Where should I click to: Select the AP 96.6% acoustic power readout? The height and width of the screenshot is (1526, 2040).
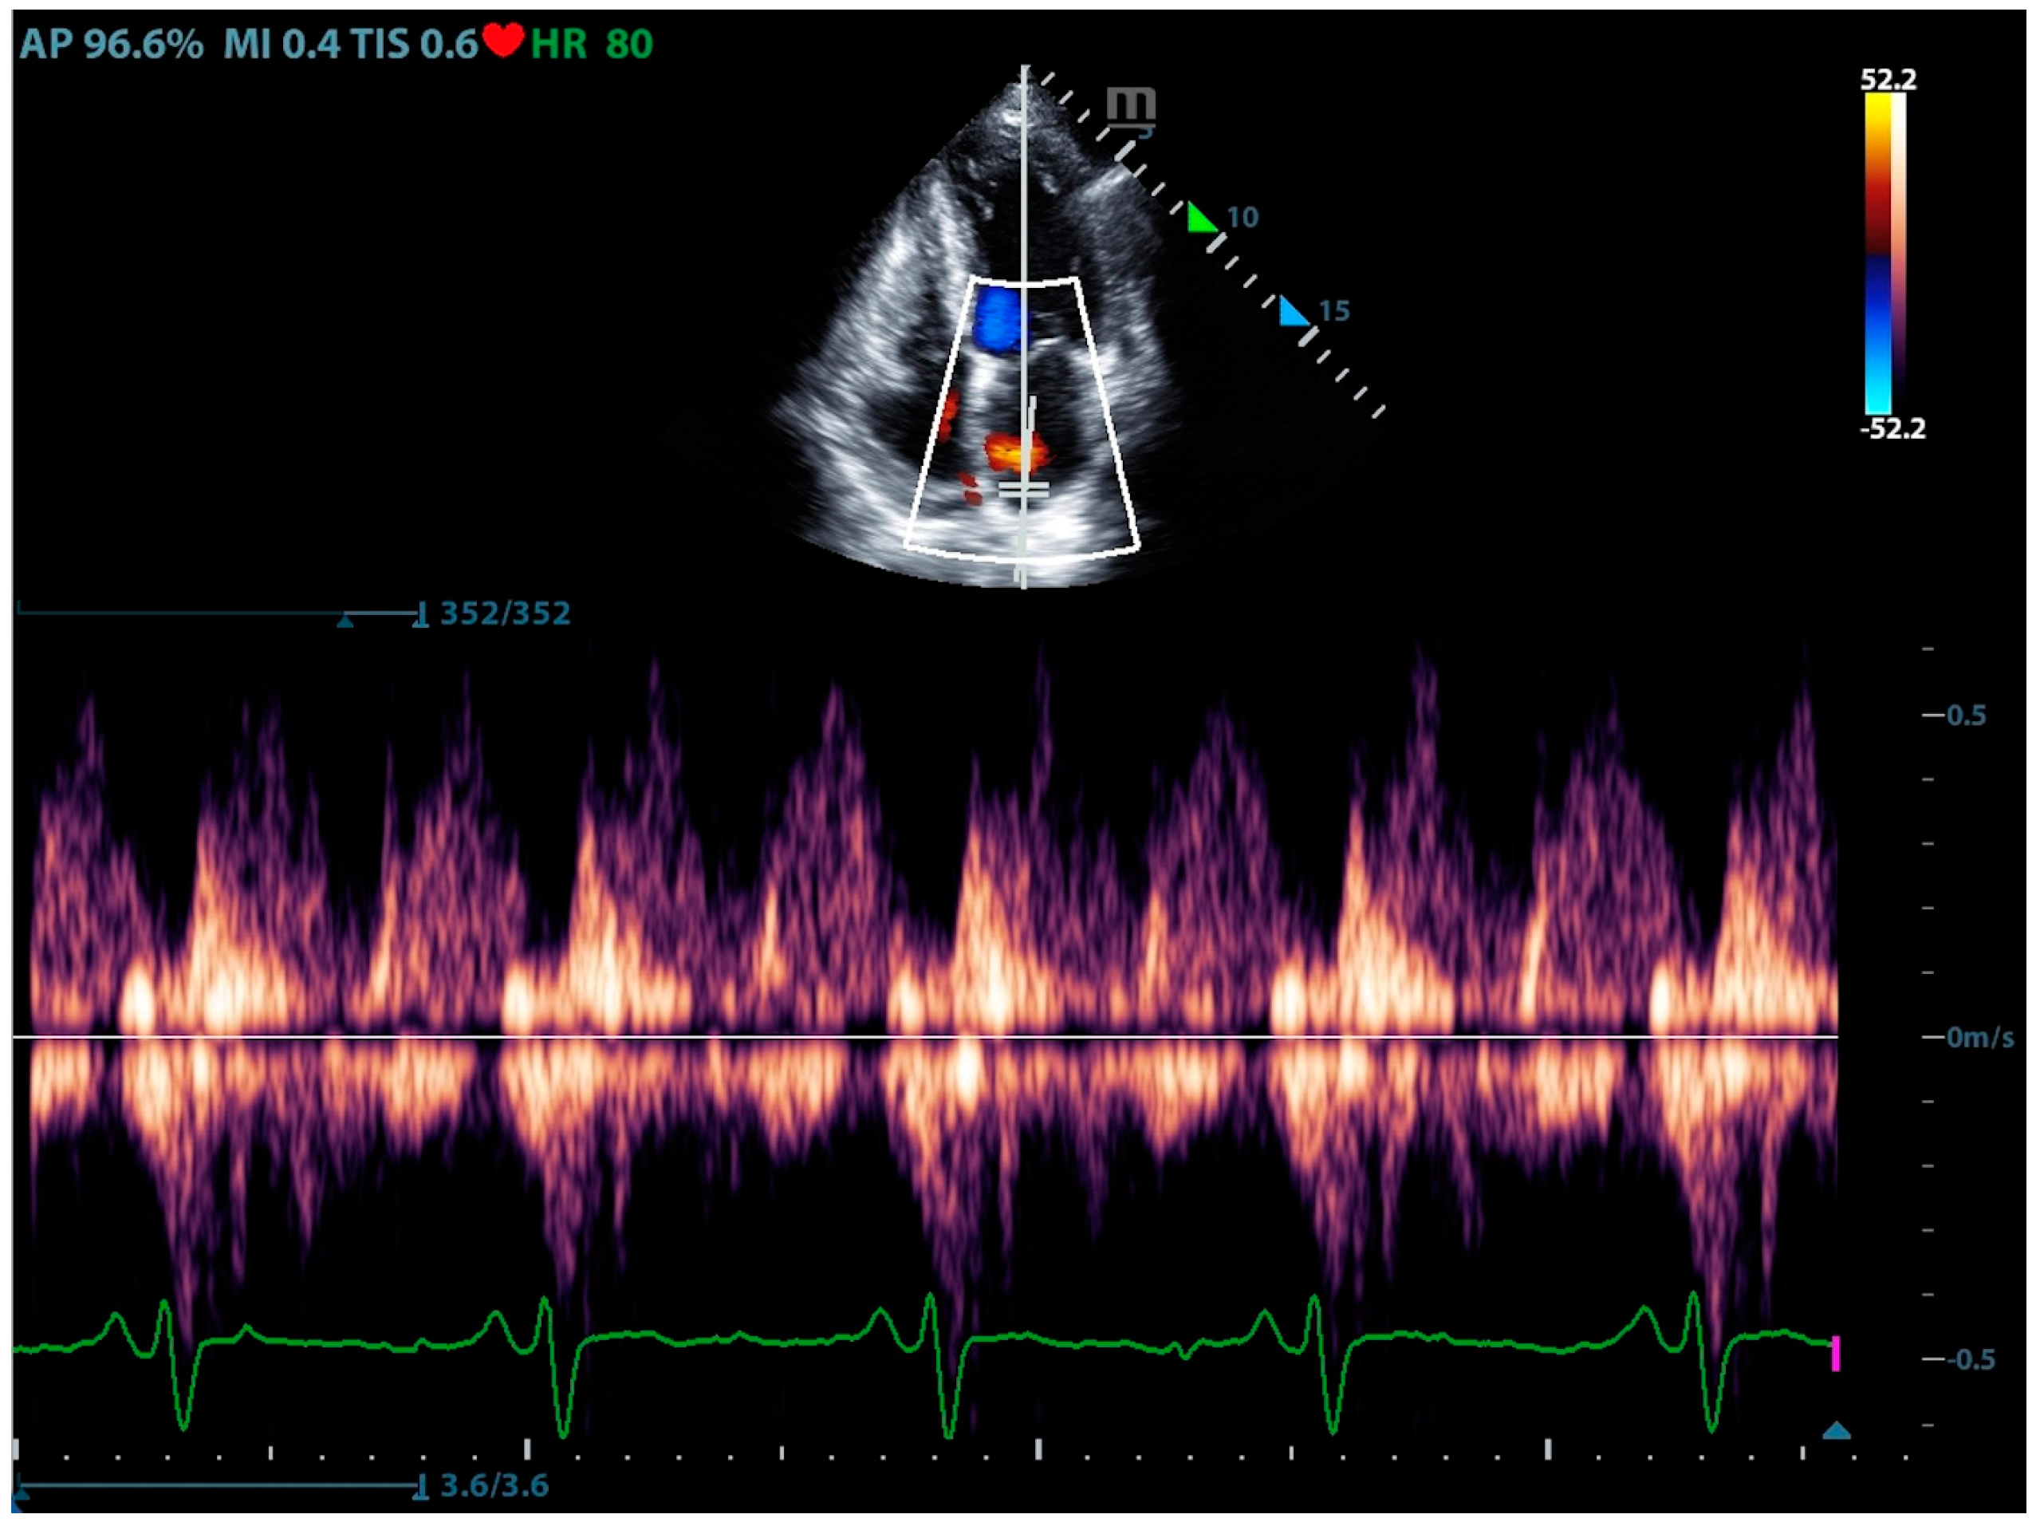click(x=113, y=40)
